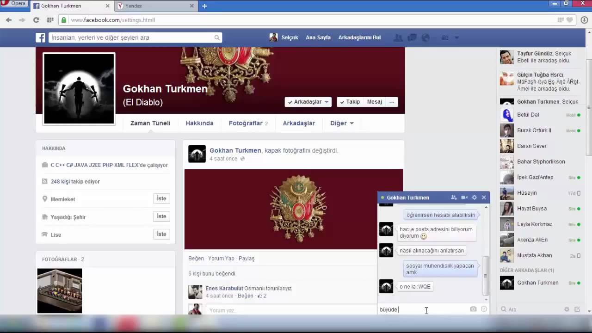Screen dimensions: 592x333
Task: Click the Mesaj button on profile
Action: coord(375,102)
